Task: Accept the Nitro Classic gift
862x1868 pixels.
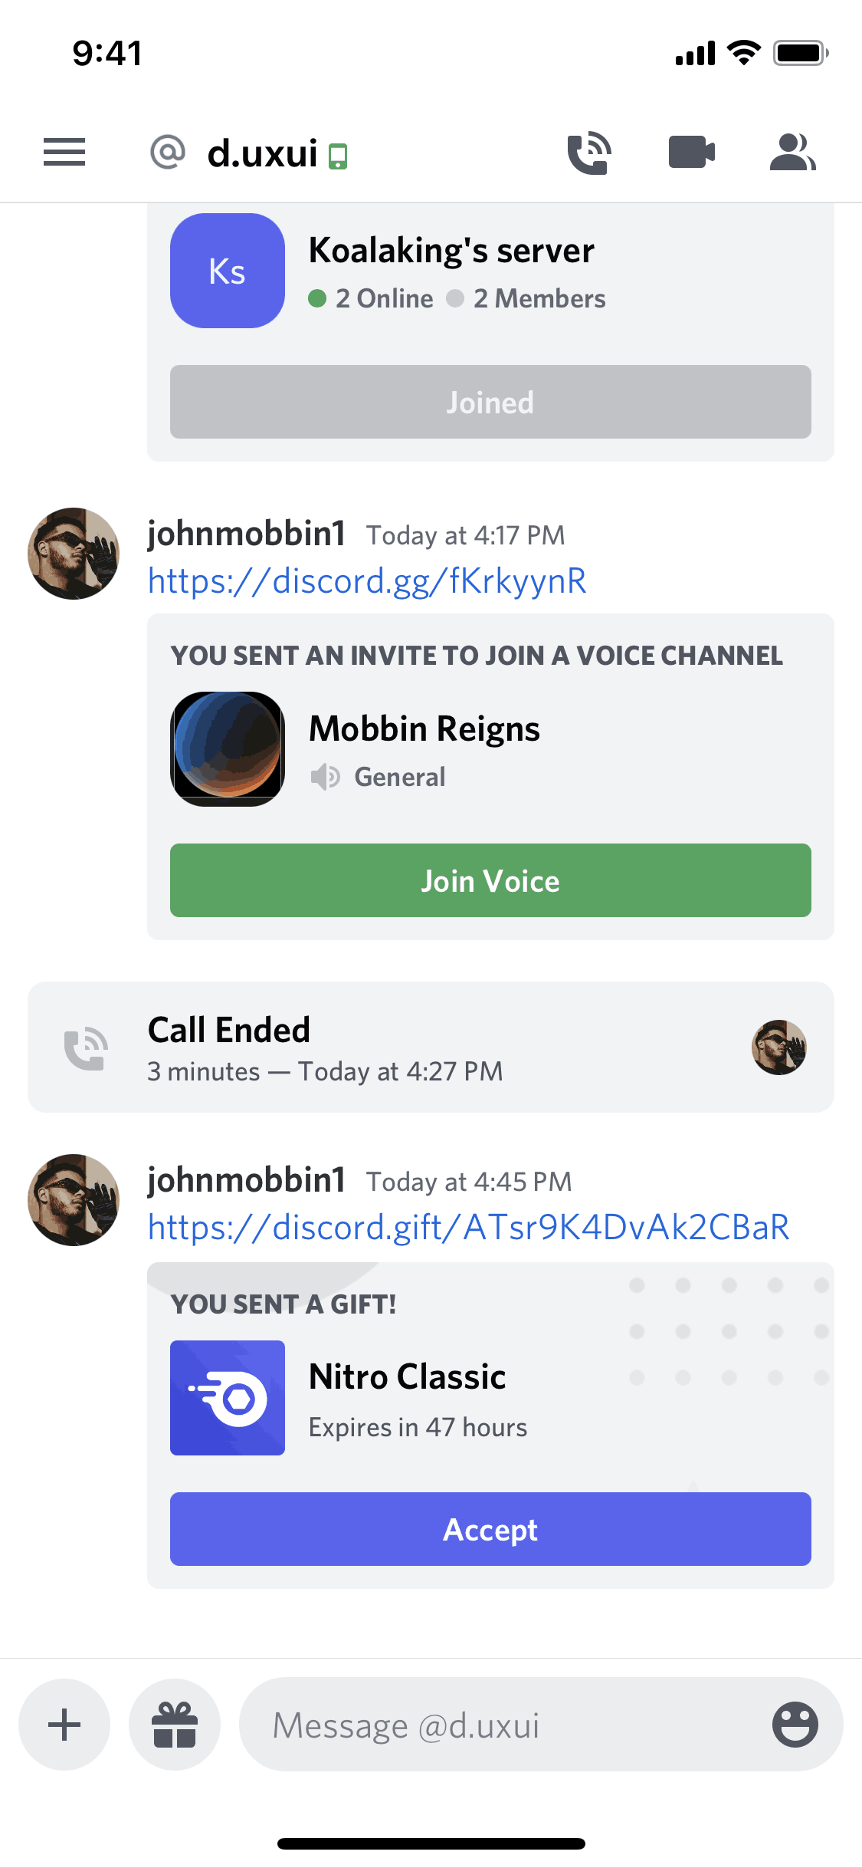Action: click(490, 1529)
